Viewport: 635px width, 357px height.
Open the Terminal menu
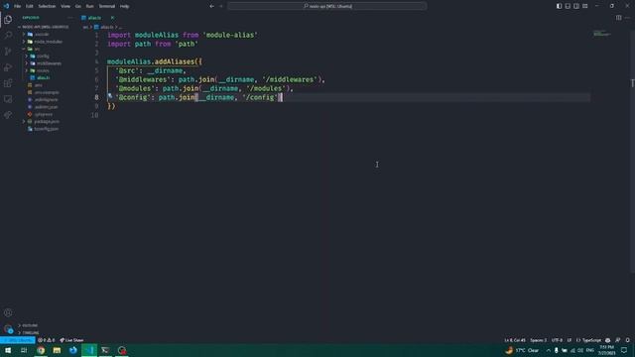pyautogui.click(x=107, y=6)
